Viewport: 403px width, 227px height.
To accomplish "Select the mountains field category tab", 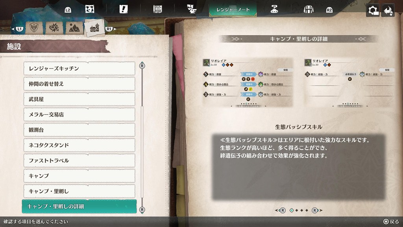I will tap(74, 28).
